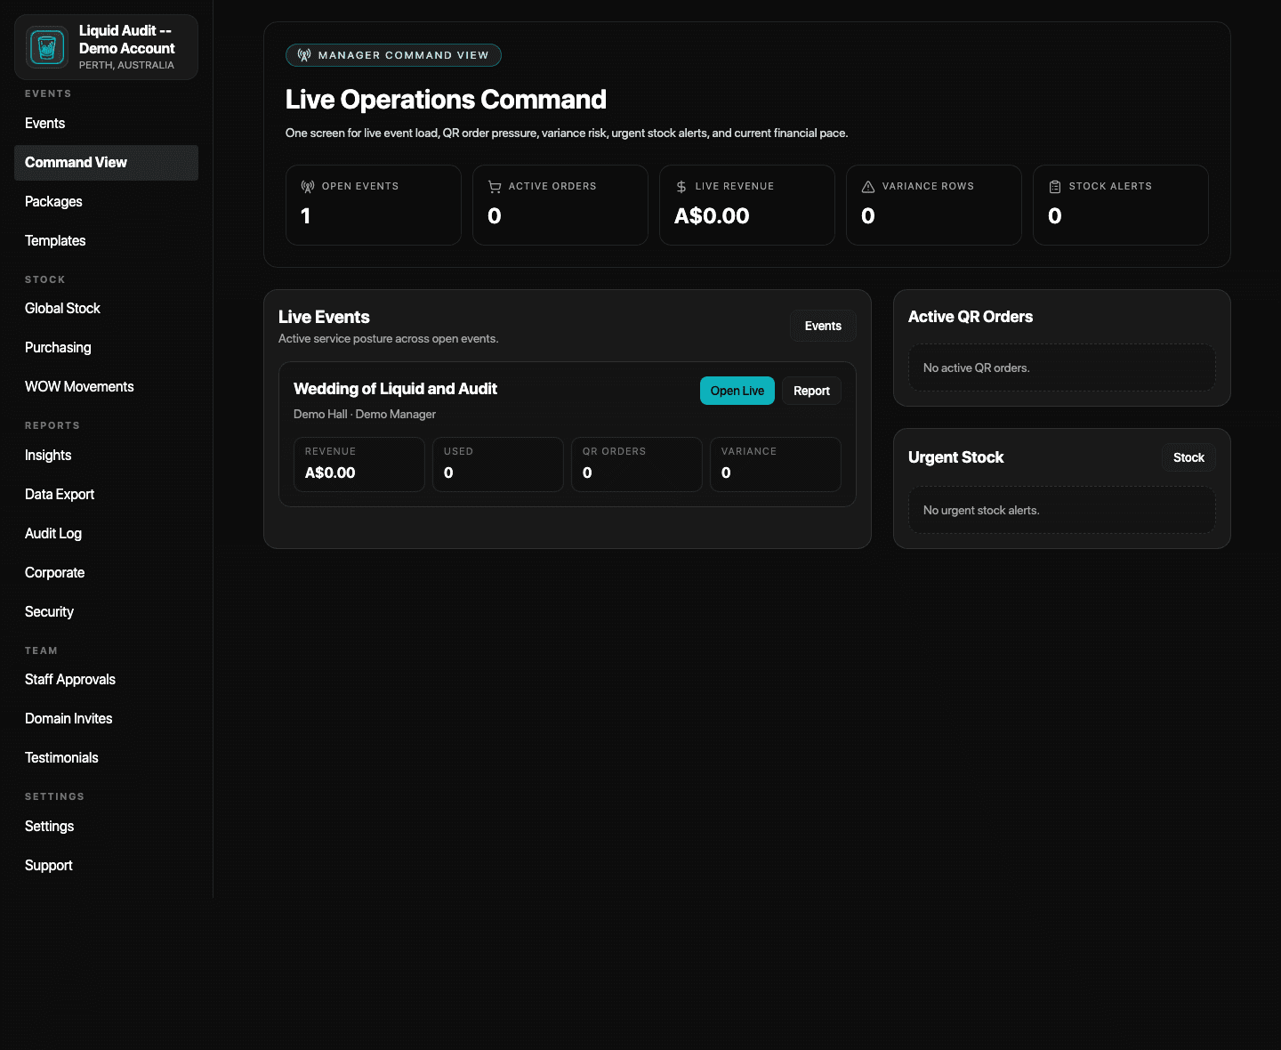Navigate to Purchasing
The image size is (1281, 1050).
pos(106,348)
